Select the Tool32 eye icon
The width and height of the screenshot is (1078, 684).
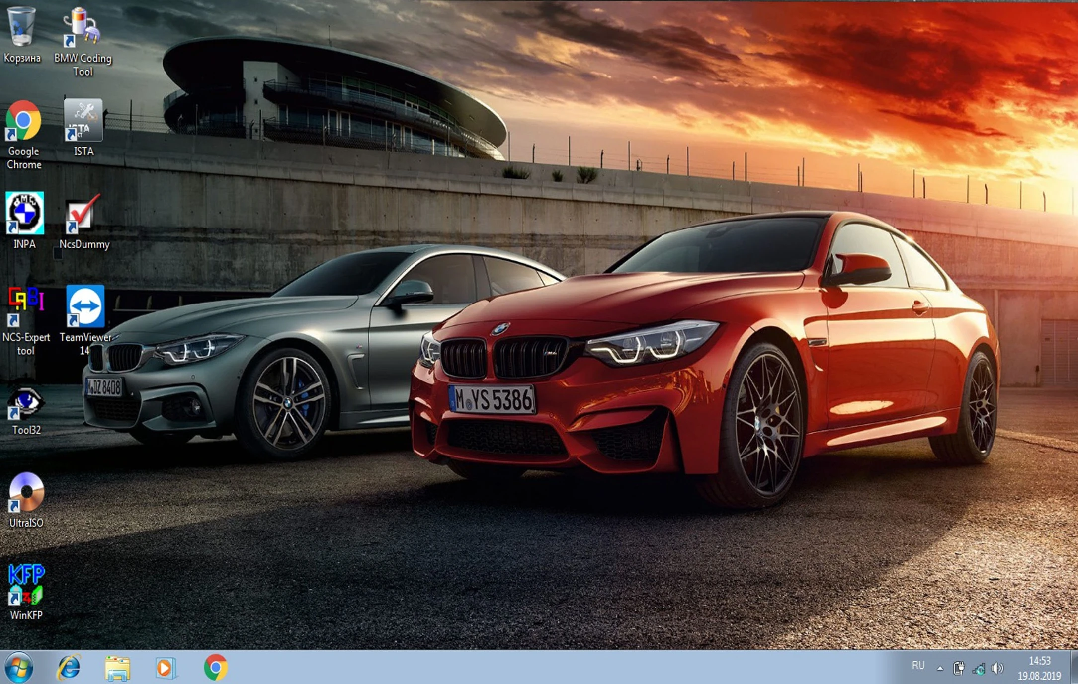click(26, 411)
